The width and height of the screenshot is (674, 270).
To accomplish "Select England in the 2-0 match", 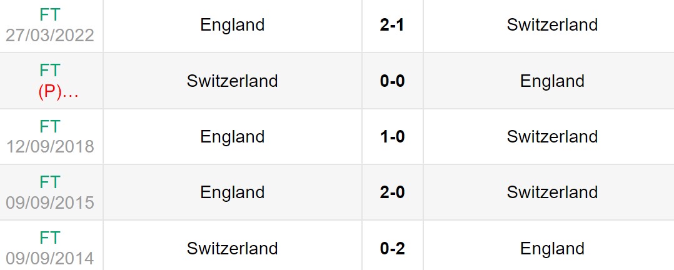I will tap(233, 192).
